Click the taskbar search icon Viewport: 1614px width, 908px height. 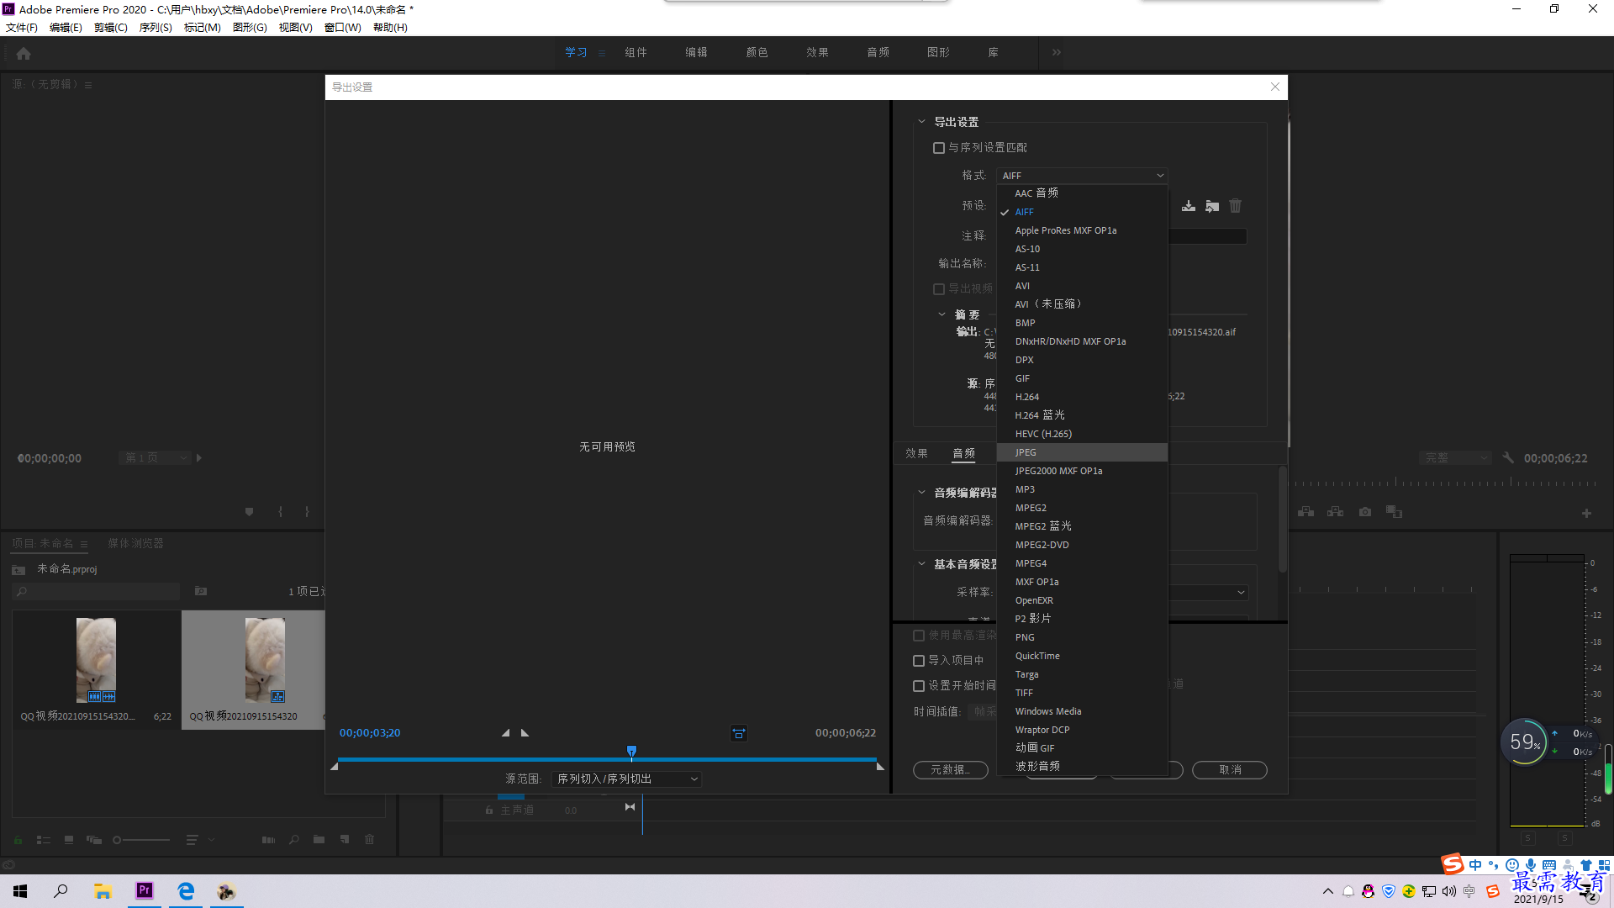click(x=61, y=890)
